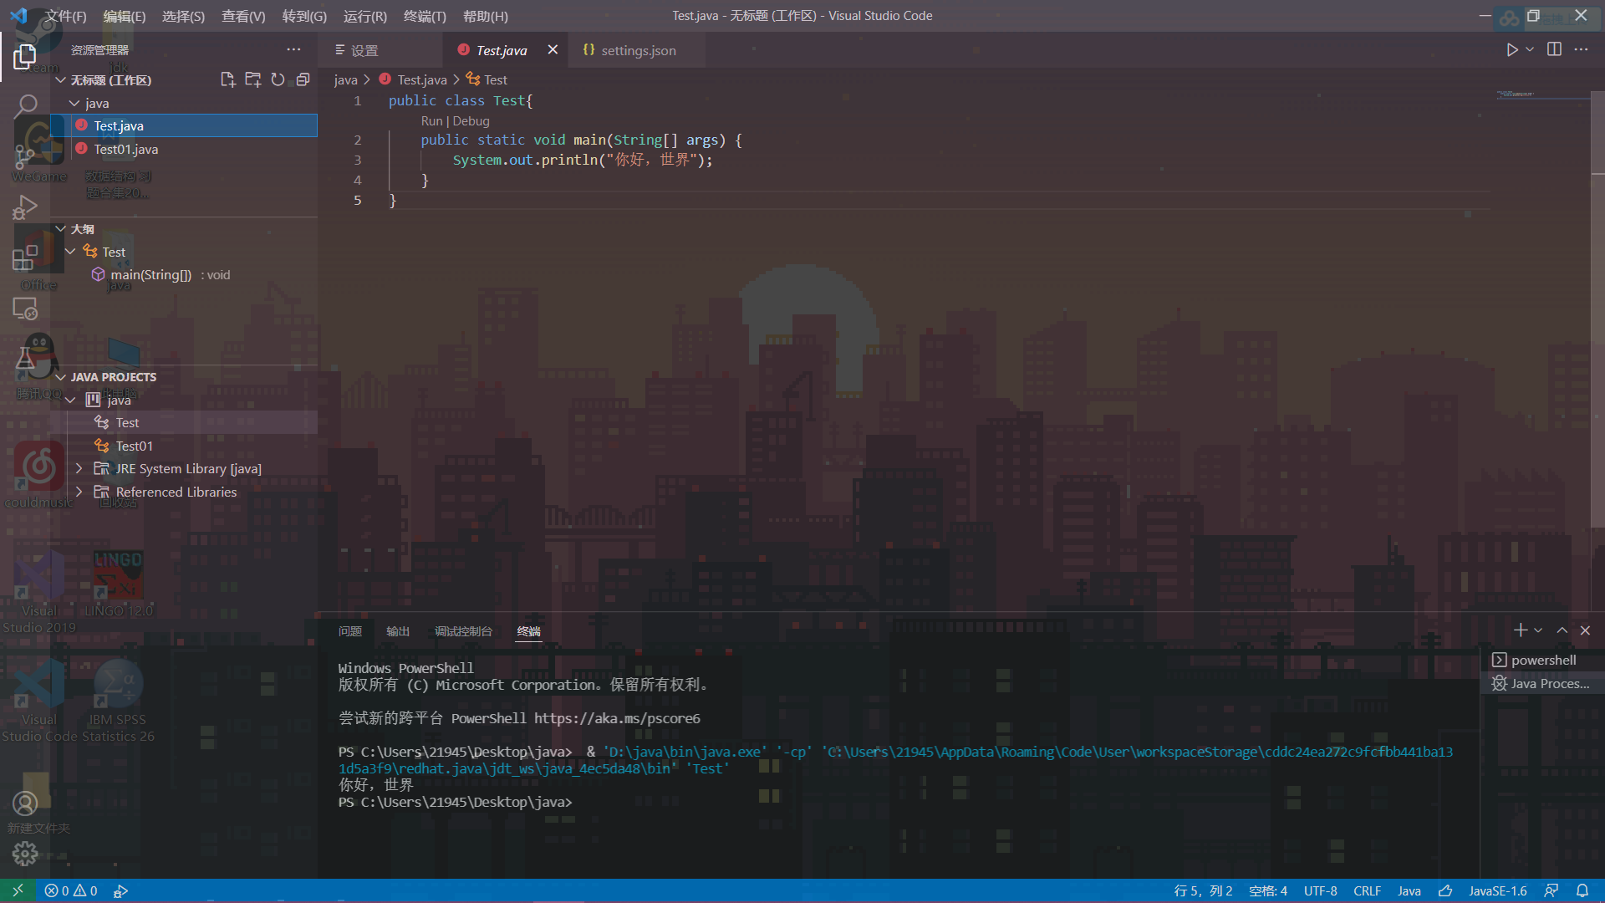The width and height of the screenshot is (1605, 903).
Task: Open the Manage gear icon
Action: click(x=25, y=854)
